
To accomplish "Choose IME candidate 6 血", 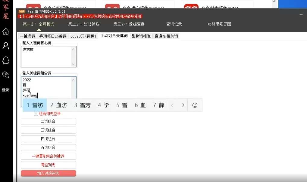I will (140, 105).
